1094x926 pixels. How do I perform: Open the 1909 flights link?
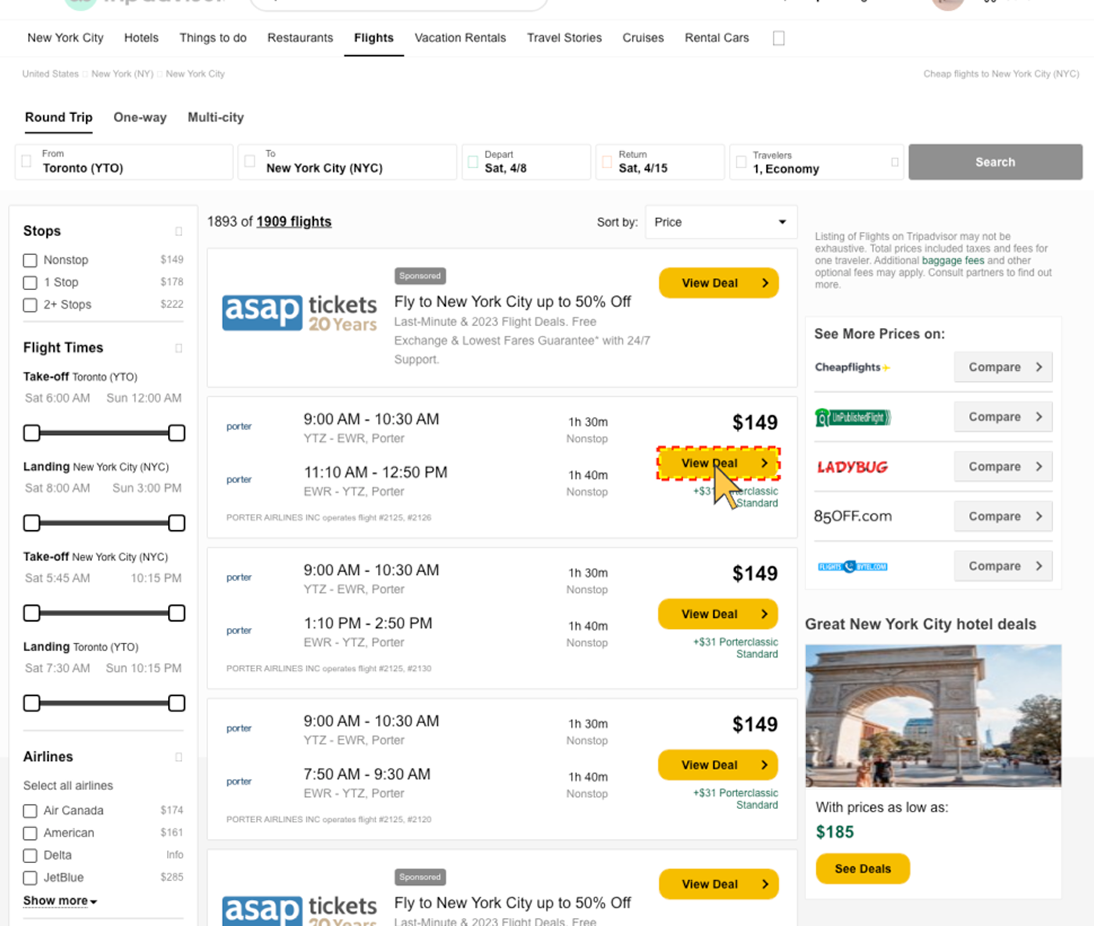(294, 221)
